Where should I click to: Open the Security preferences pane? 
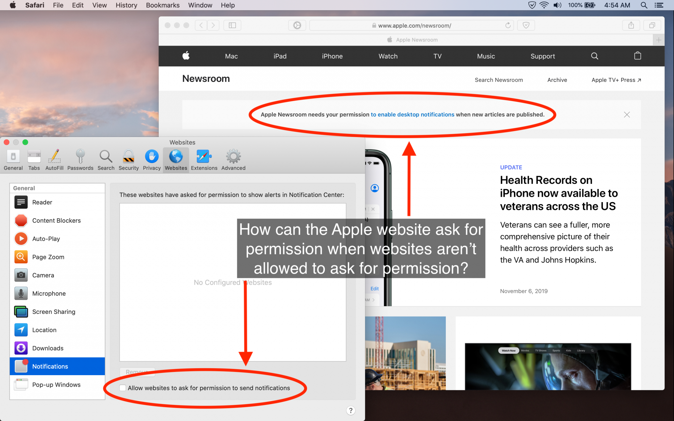tap(128, 160)
